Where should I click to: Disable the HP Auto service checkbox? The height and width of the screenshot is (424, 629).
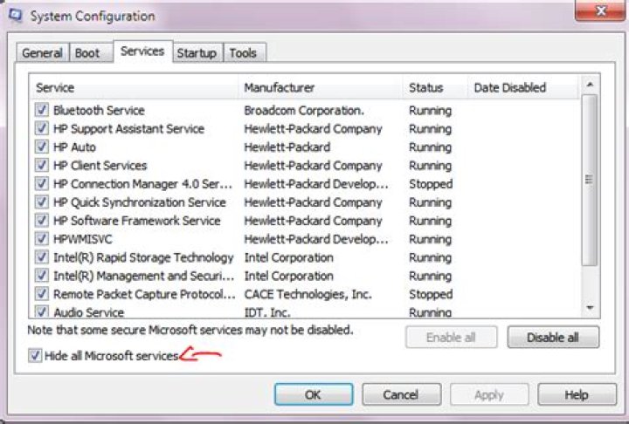(x=42, y=147)
